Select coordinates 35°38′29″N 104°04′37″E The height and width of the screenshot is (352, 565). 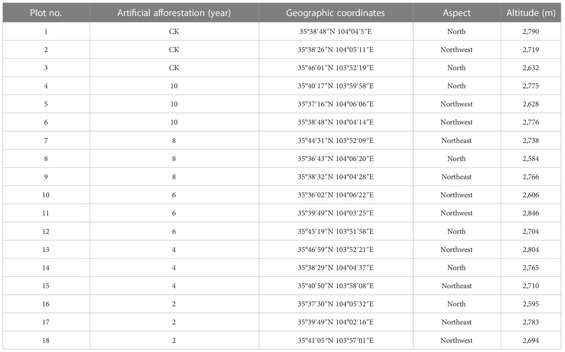point(336,268)
